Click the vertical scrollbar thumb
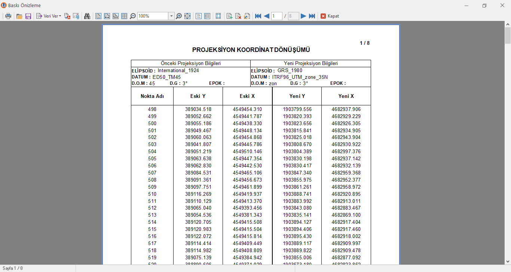 click(x=508, y=35)
